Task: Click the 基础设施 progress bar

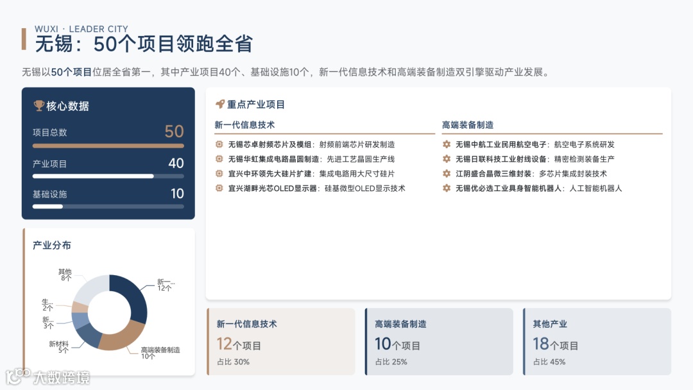Action: click(108, 207)
